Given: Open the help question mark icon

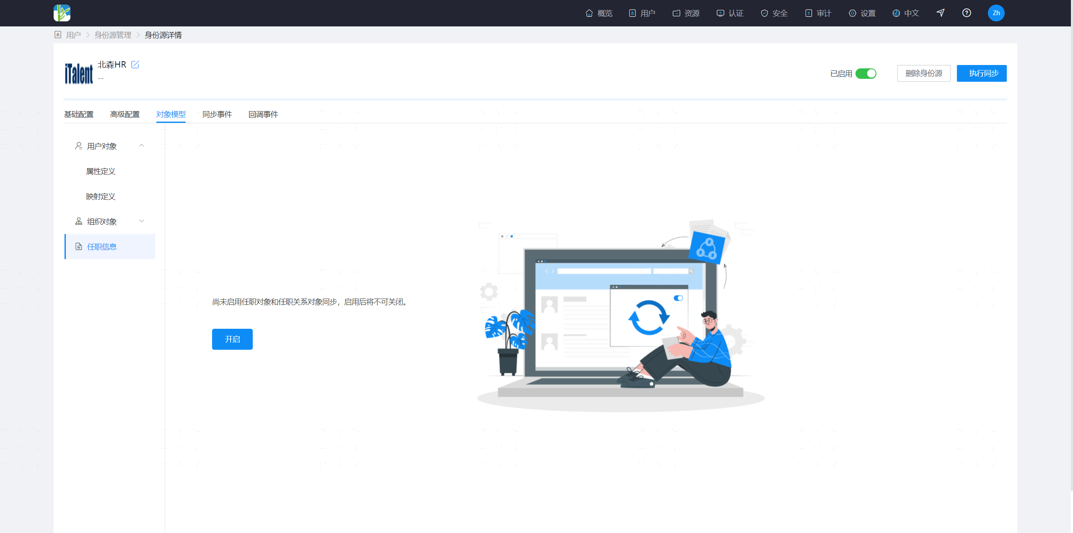Looking at the screenshot, I should click(967, 13).
